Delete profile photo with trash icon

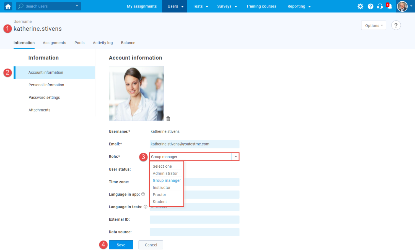click(x=168, y=119)
